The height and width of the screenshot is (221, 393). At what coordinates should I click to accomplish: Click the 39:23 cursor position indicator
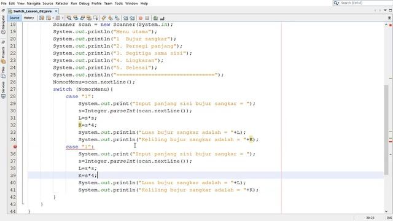(370, 218)
